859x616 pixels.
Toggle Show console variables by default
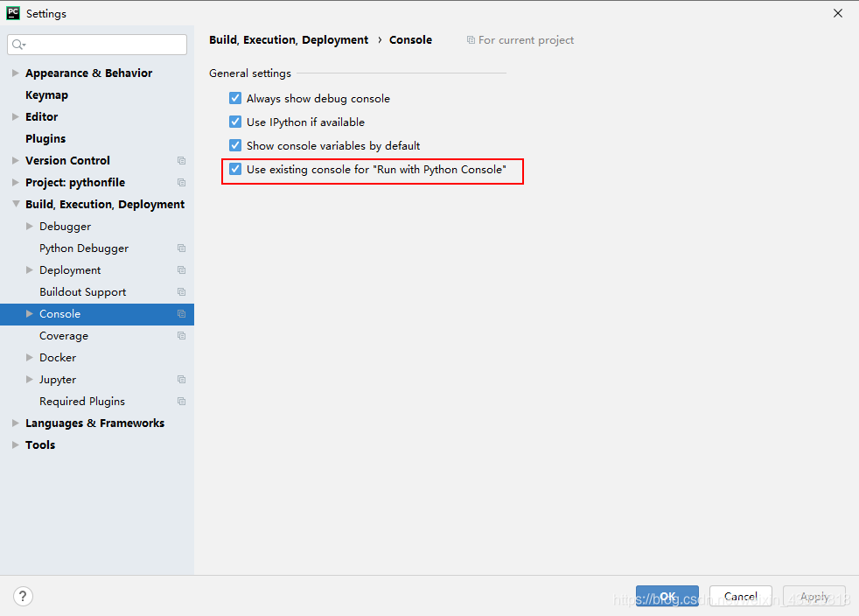(235, 145)
